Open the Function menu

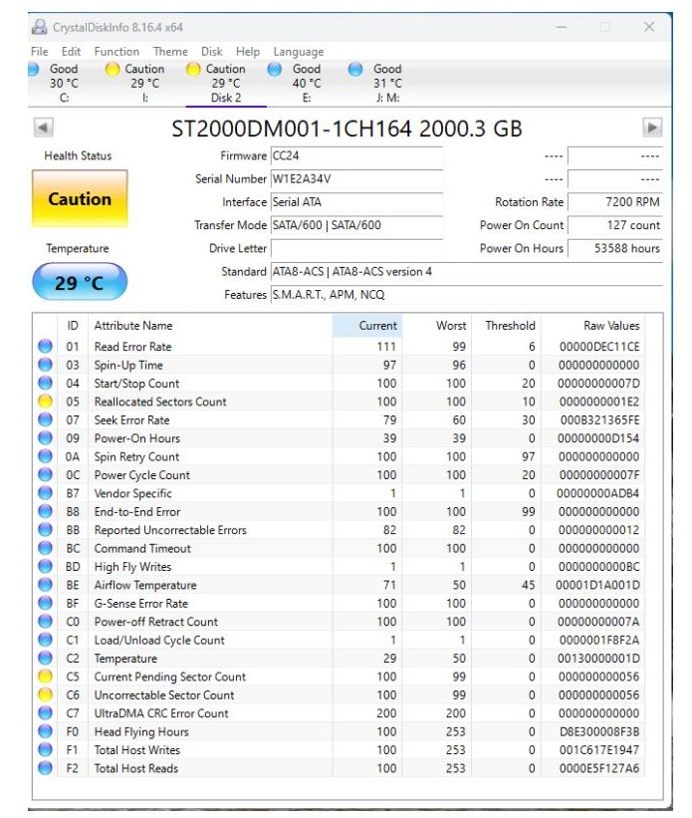[x=116, y=52]
